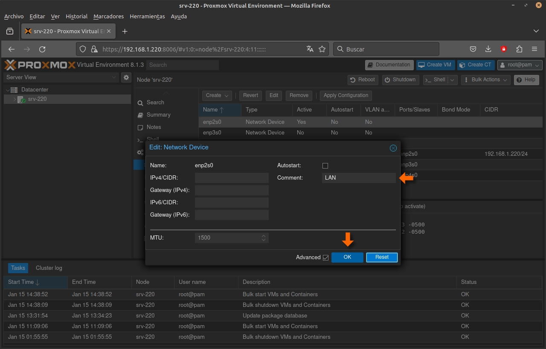Viewport: 546px width, 349px height.
Task: Click the Server View gear settings icon
Action: 126,77
